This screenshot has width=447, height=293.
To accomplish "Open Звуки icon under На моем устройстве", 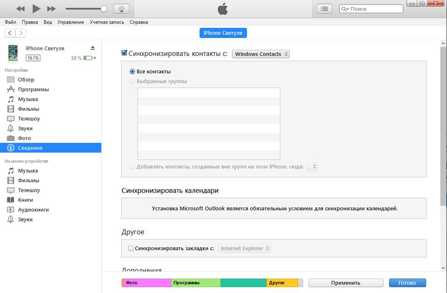I will click(11, 219).
